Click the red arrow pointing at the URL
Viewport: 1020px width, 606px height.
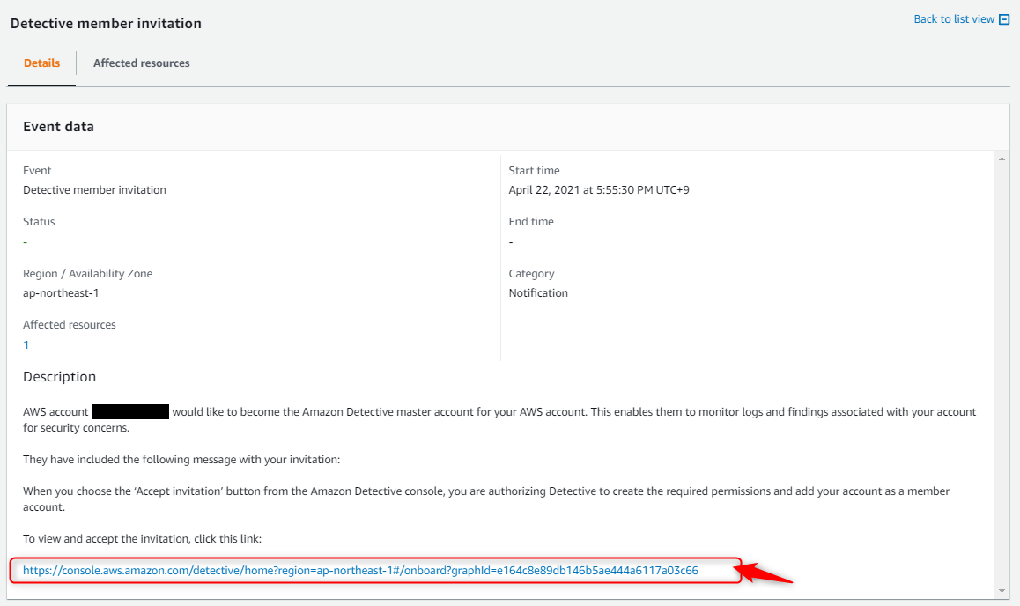coord(768,574)
